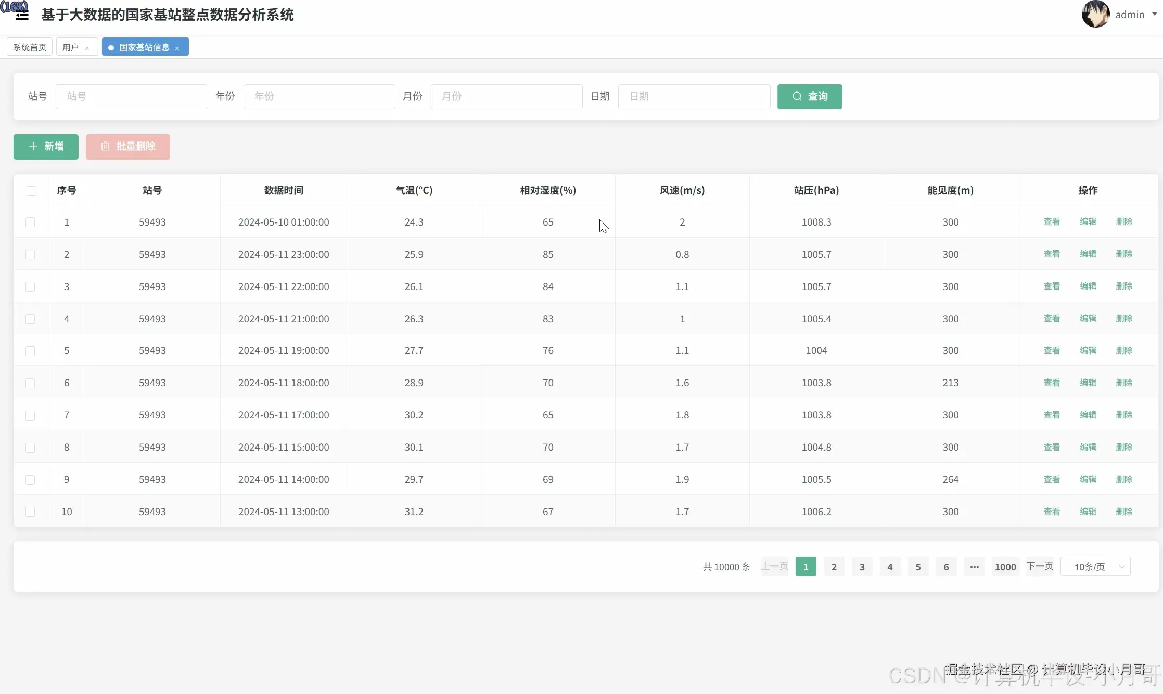Viewport: 1163px width, 694px height.
Task: Click 编辑 link in row 5
Action: (1088, 350)
